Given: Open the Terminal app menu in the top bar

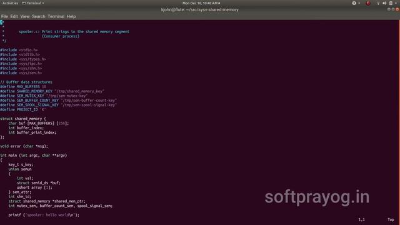Looking at the screenshot, I should coord(33,3).
